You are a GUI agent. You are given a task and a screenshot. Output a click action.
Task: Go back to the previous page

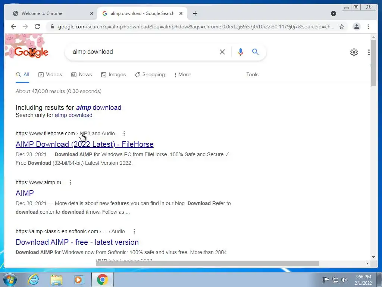(13, 27)
